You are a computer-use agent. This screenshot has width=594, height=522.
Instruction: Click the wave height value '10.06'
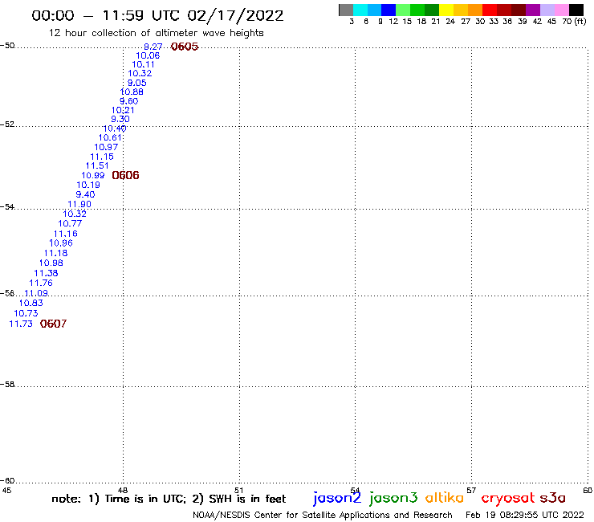[x=148, y=55]
